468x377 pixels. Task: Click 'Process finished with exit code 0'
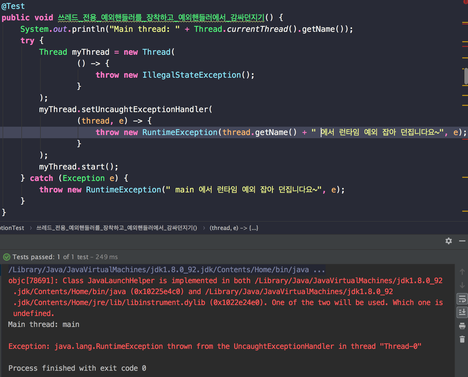coord(77,368)
